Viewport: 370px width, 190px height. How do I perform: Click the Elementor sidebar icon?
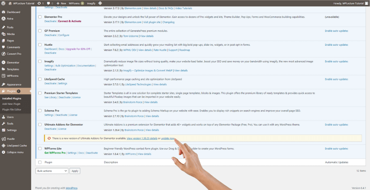point(3,63)
